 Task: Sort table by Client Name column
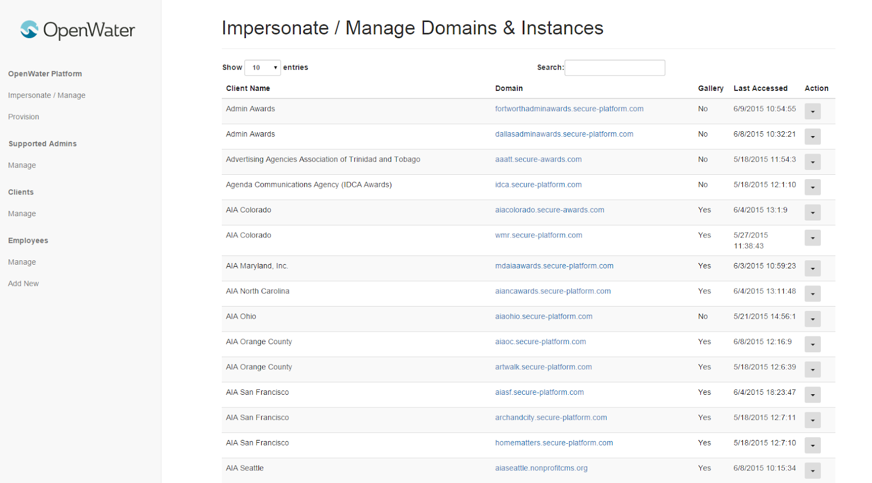(248, 88)
